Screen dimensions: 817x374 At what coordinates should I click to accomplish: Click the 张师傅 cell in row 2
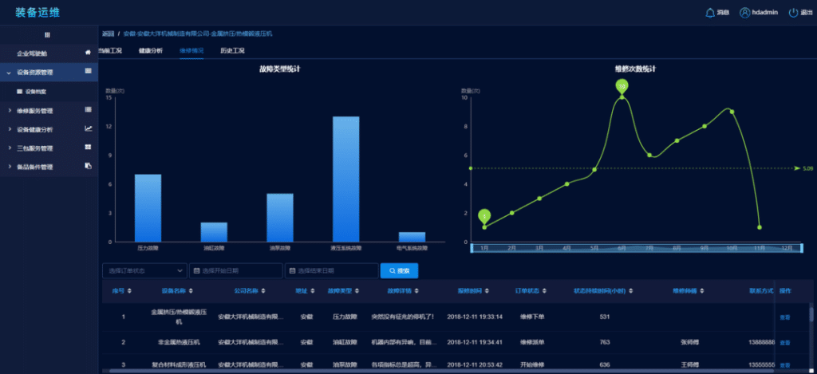click(x=689, y=343)
